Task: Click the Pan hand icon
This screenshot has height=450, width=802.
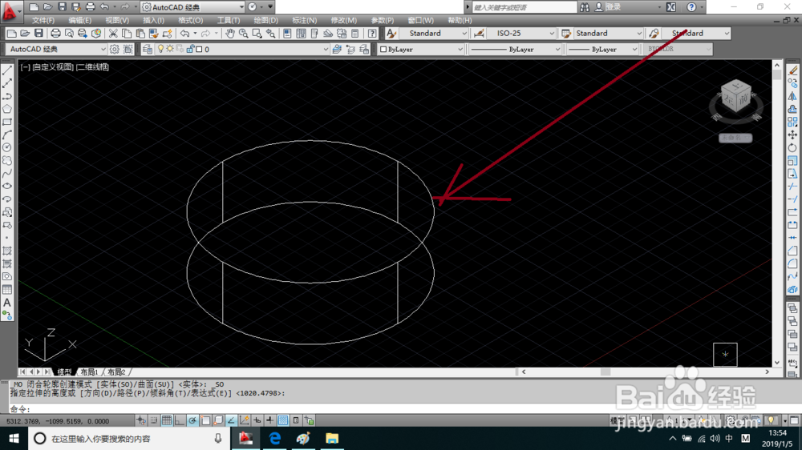Action: (x=230, y=33)
